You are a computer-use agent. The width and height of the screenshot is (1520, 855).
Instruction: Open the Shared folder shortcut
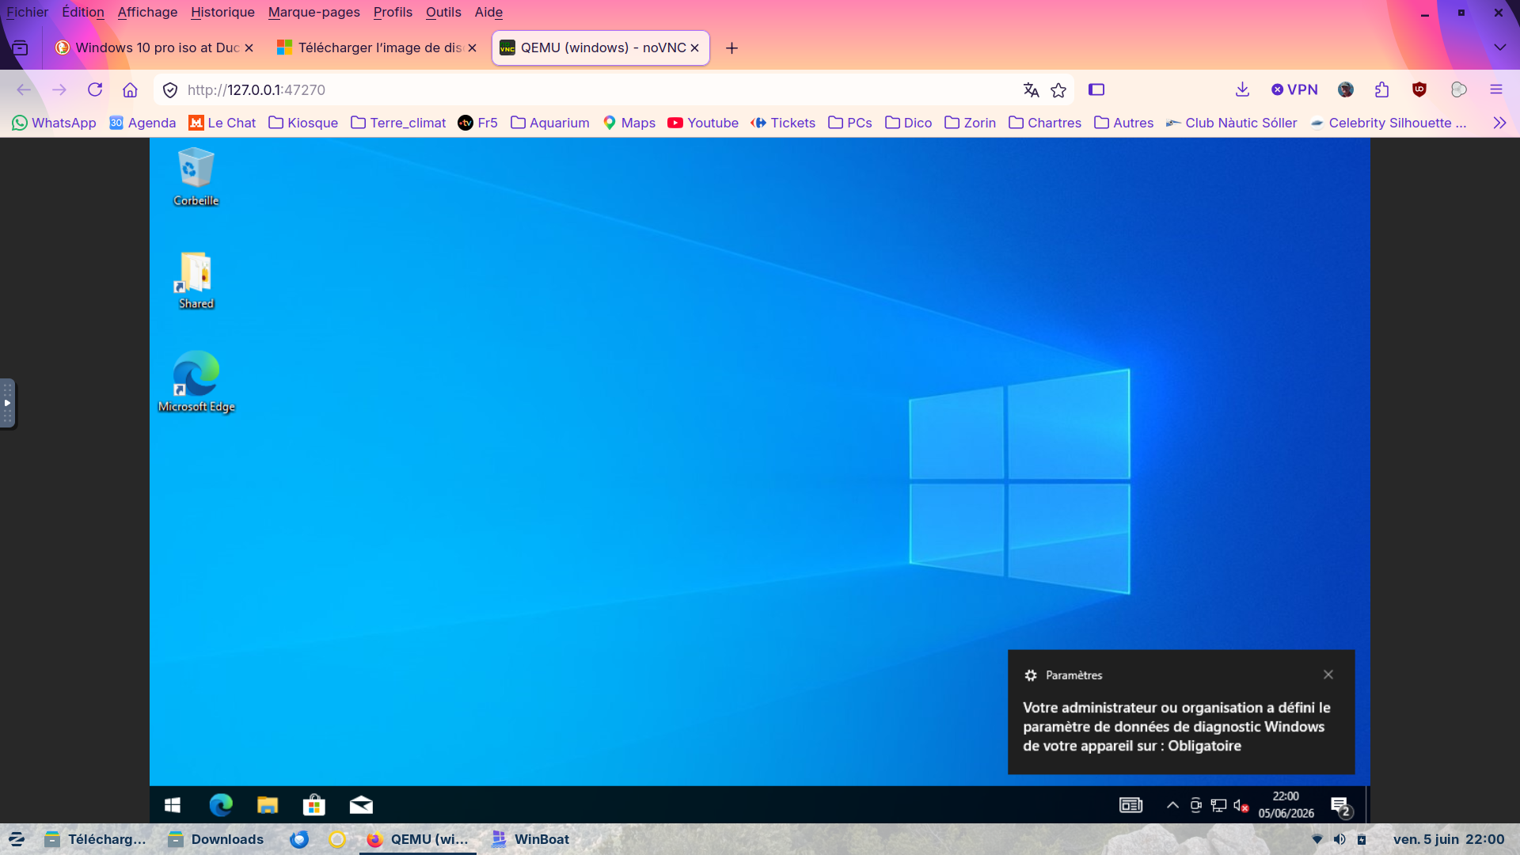(196, 279)
